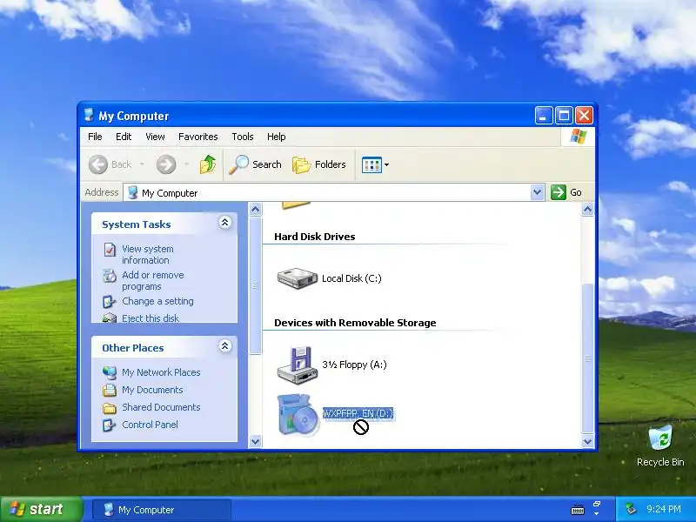The height and width of the screenshot is (522, 696).
Task: Click the green Go button
Action: tap(566, 192)
